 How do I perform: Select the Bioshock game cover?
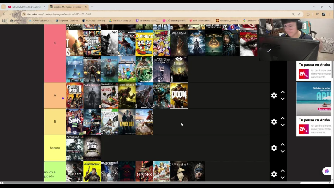(x=162, y=96)
